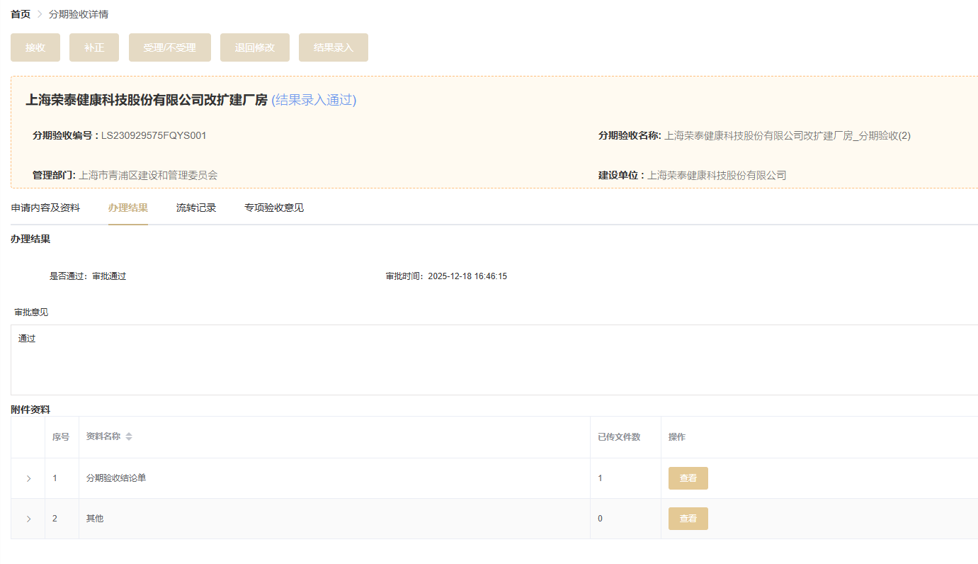Go to the 专项验收意见 tab
Viewport: 978px width, 564px height.
[274, 208]
